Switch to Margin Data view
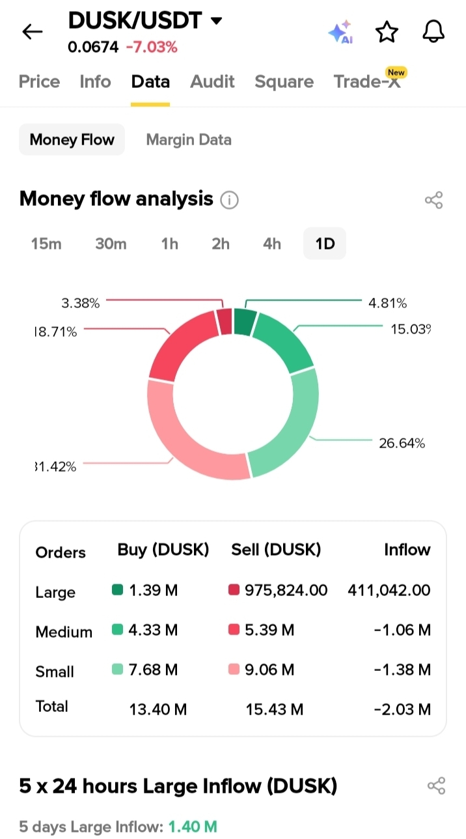The width and height of the screenshot is (466, 839). [189, 139]
